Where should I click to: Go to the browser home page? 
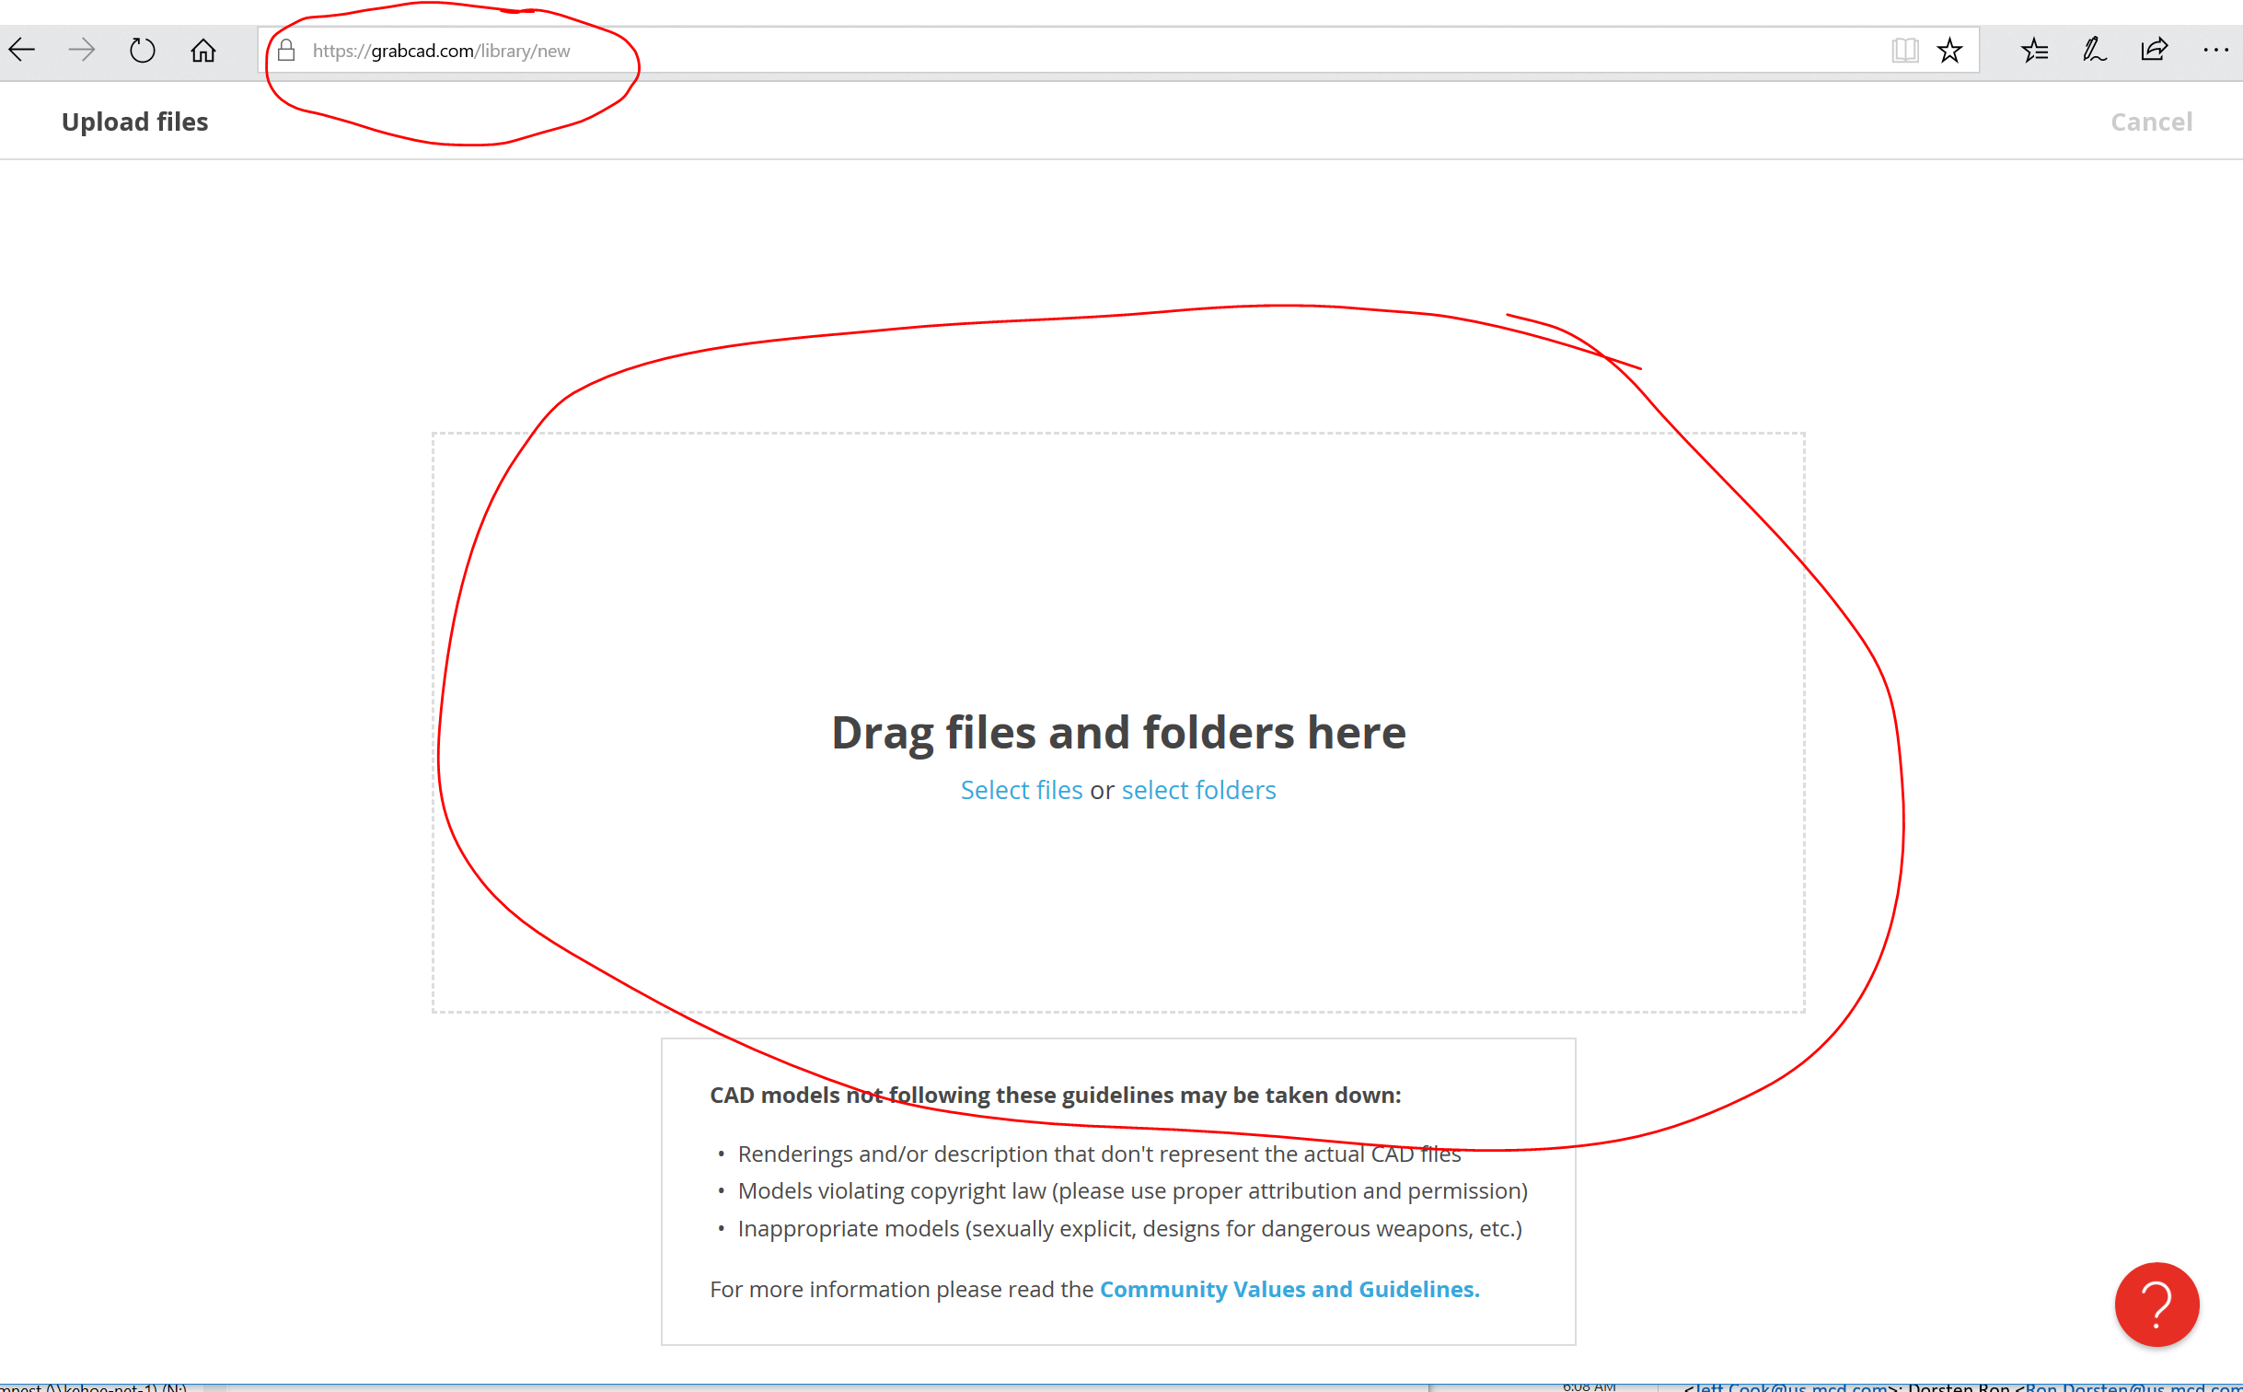pyautogui.click(x=203, y=50)
